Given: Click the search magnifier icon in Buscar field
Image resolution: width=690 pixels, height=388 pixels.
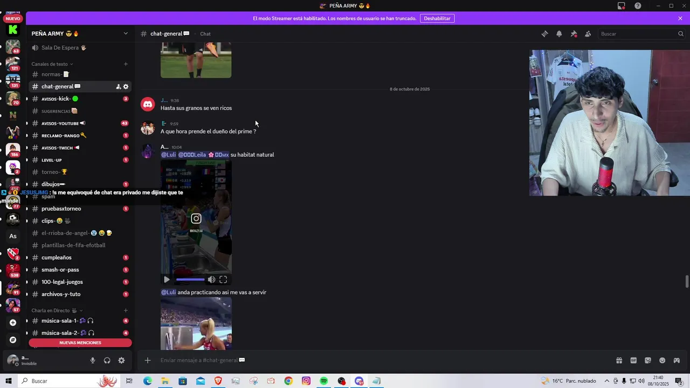Looking at the screenshot, I should 680,34.
